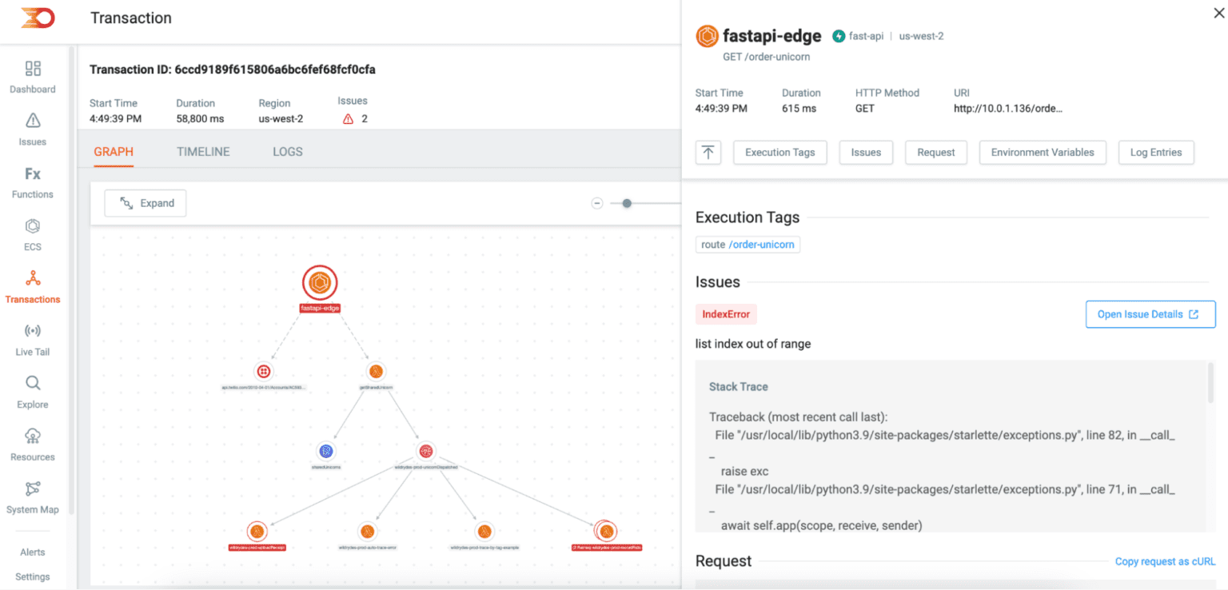This screenshot has height=590, width=1228.
Task: Open the ECS section from the sidebar
Action: click(32, 234)
